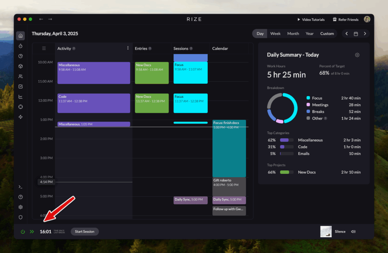Select the cube projects icon in the sidebar

click(x=20, y=66)
